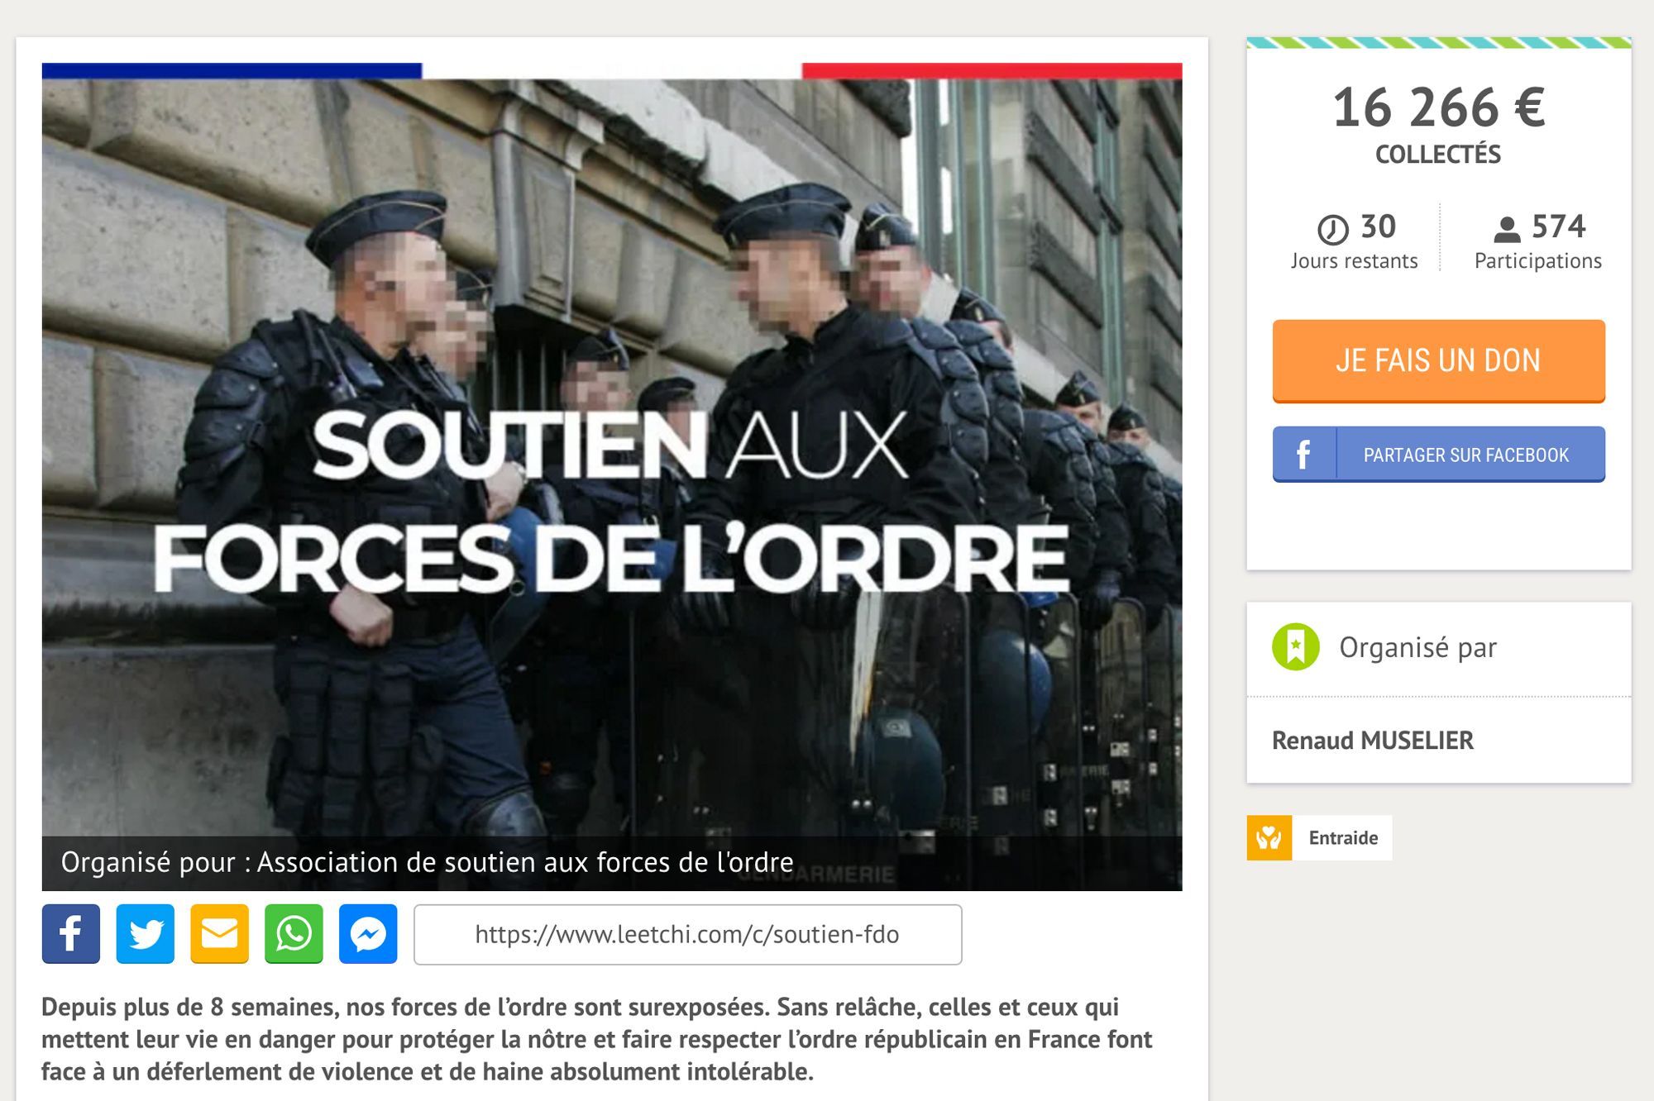Select the leetchi.com/c/soutien-fdo URL field

click(x=688, y=935)
